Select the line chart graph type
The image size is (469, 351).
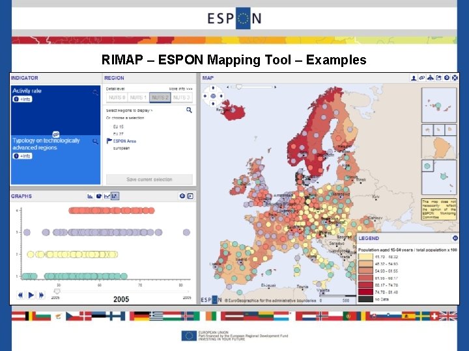107,196
